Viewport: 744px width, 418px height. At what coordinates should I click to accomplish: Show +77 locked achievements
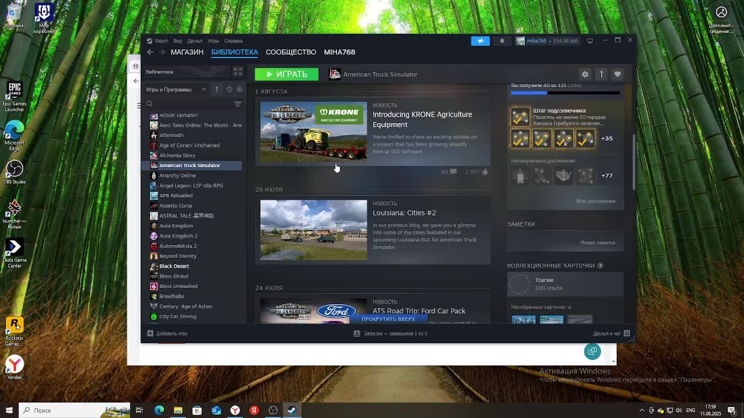point(607,175)
